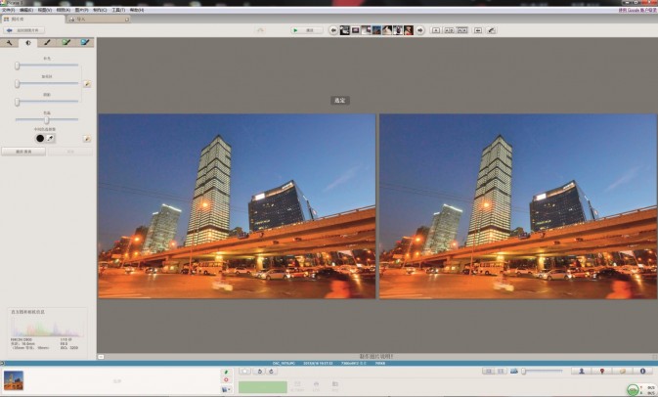The width and height of the screenshot is (658, 397).
Task: Click the export icon in bottom tray
Action: tap(335, 386)
